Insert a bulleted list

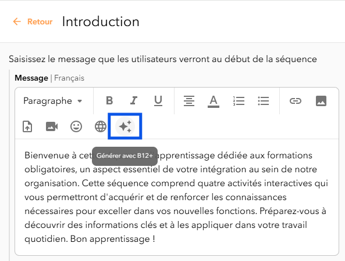coord(263,101)
